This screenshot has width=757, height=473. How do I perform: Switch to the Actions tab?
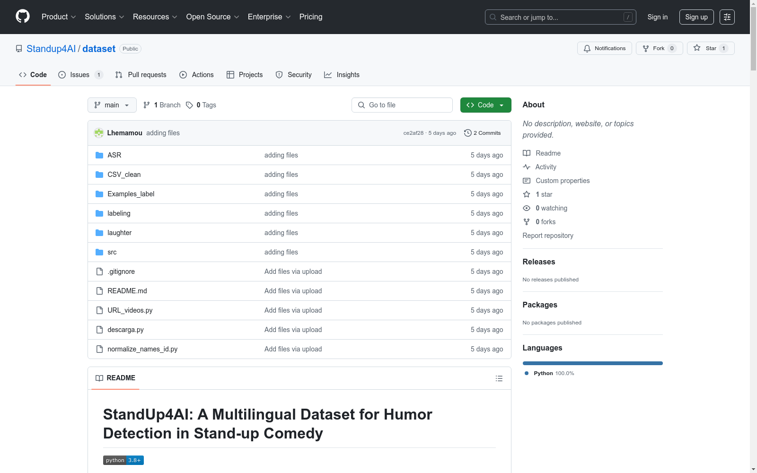tap(196, 75)
